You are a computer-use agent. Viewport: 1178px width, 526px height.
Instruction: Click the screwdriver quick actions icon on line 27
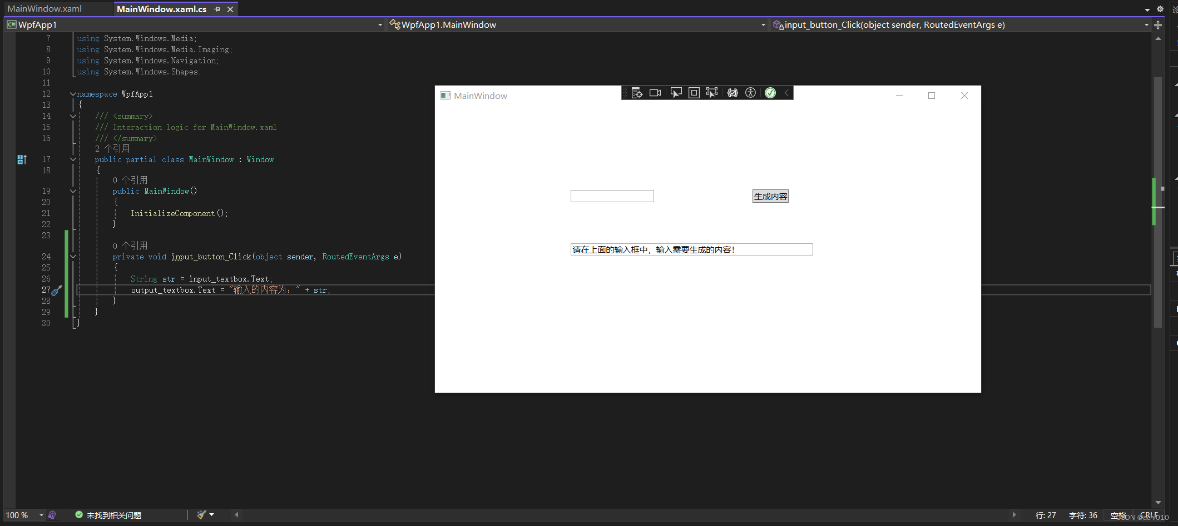(x=57, y=290)
